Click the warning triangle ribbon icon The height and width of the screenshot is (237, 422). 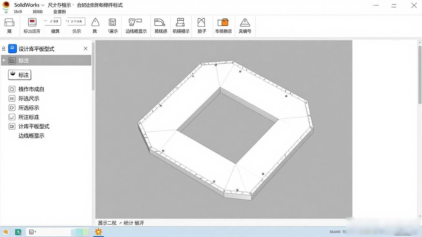245,22
